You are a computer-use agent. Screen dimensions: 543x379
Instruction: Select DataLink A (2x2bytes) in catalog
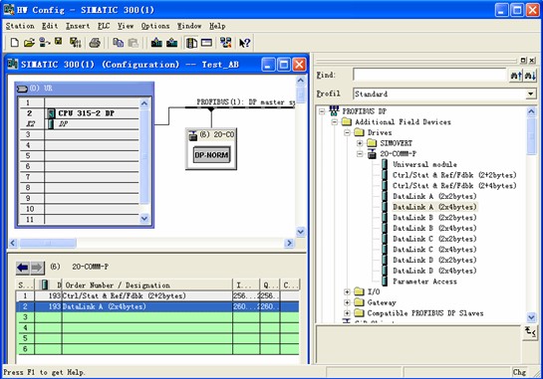click(x=434, y=196)
